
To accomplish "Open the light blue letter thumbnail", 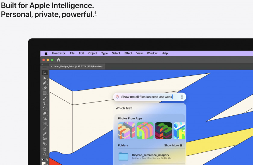I will (x=179, y=130).
